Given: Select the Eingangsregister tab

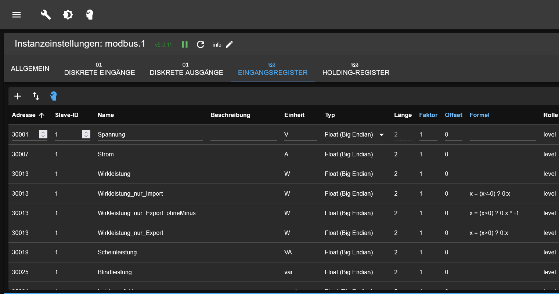Looking at the screenshot, I should 273,69.
